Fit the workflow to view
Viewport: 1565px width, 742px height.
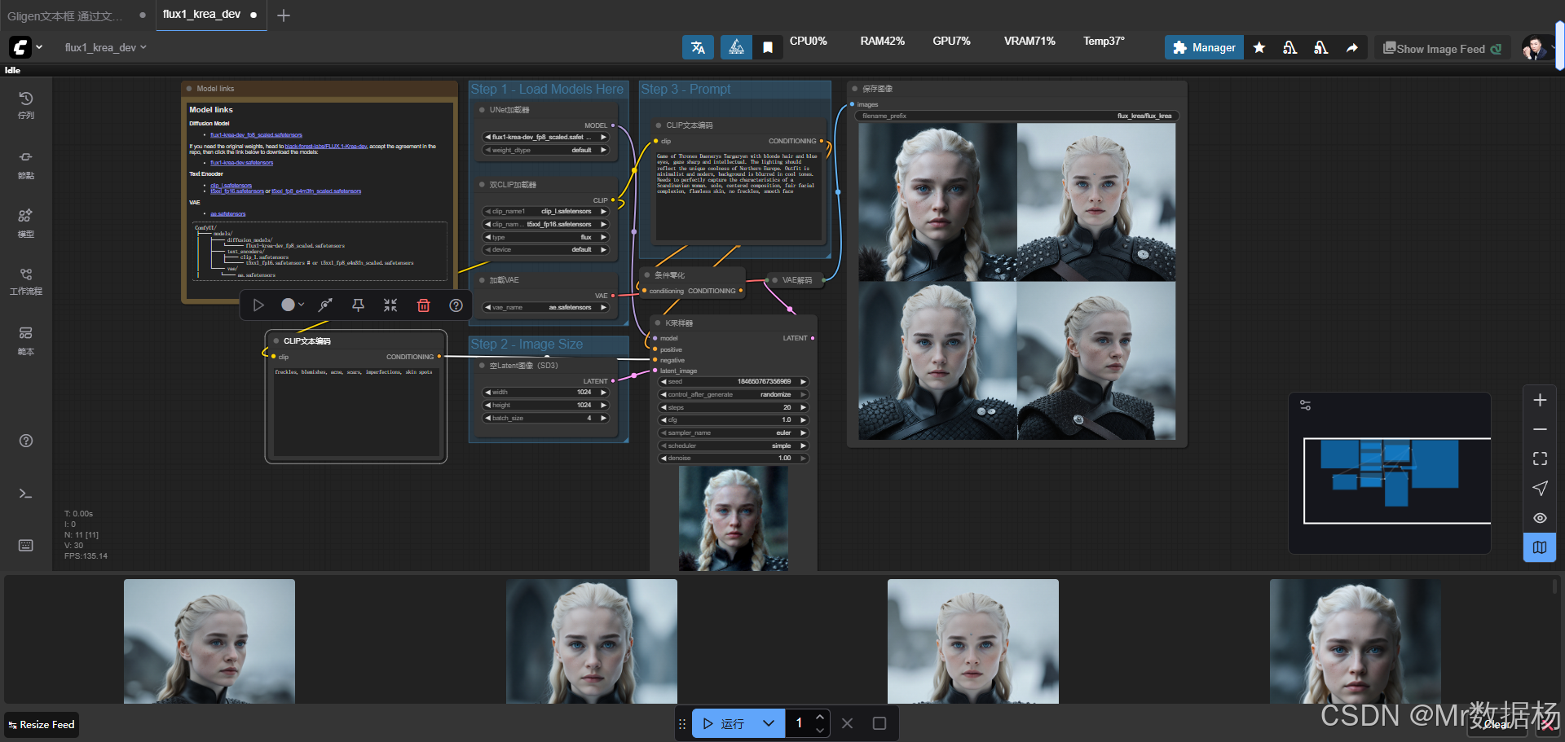click(x=1540, y=459)
